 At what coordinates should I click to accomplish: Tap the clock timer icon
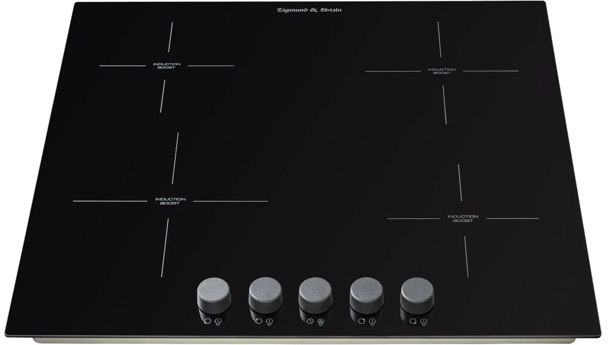[310, 321]
